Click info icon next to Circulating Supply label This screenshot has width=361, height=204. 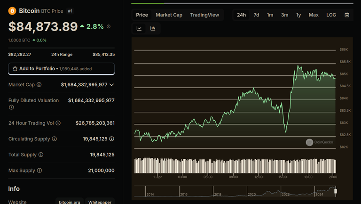[x=55, y=139]
